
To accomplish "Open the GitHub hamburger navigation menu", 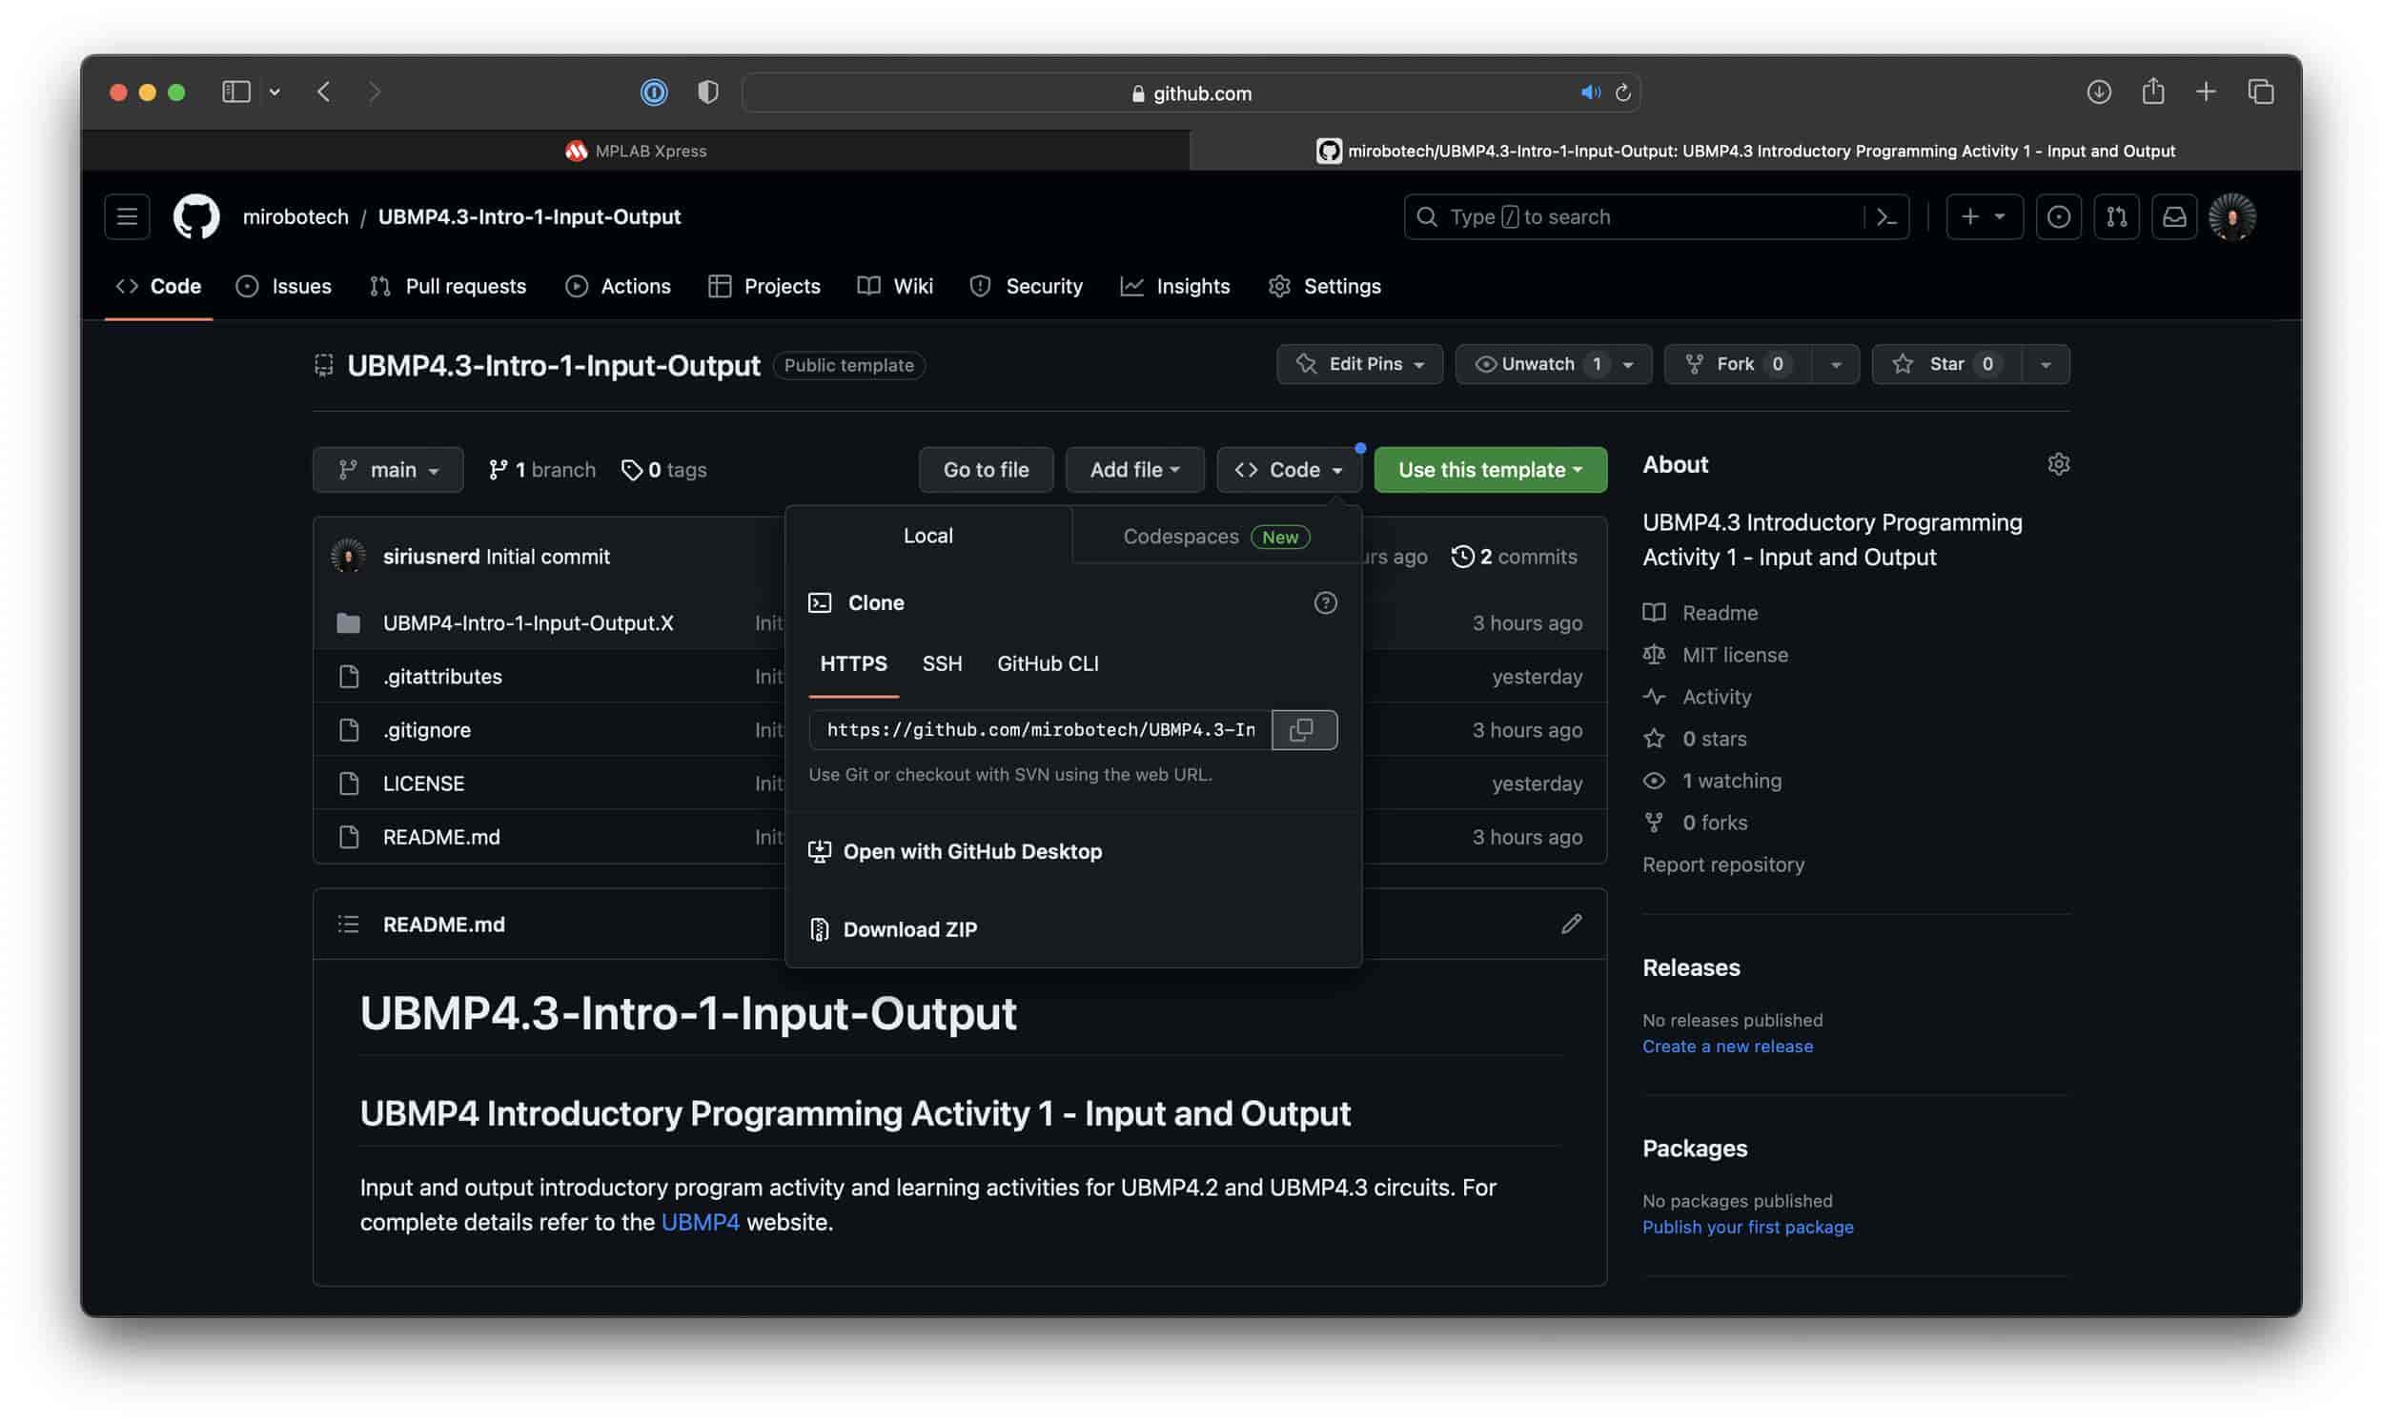I will click(127, 217).
